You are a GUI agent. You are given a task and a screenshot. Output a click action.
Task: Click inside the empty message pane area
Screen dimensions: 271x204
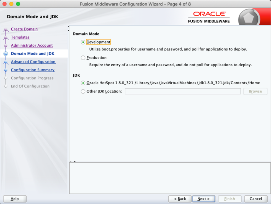tap(170, 178)
